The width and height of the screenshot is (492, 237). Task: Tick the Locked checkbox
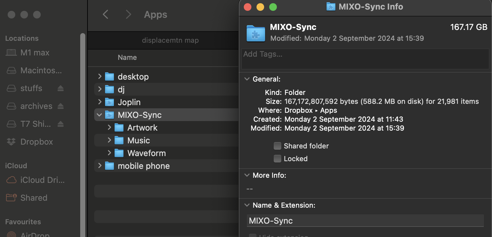coord(278,159)
